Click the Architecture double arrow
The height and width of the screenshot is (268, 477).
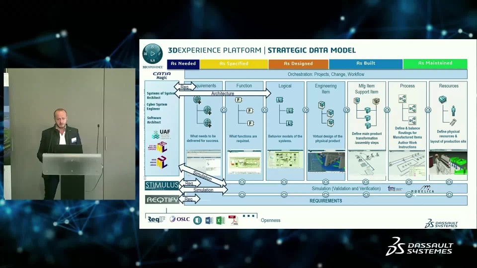pyautogui.click(x=223, y=94)
